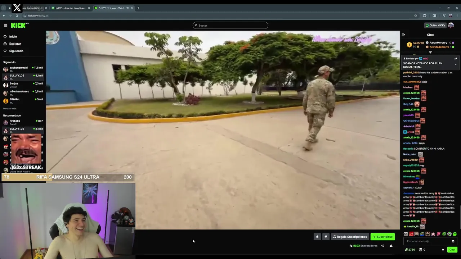Open media control icon in browser toolbar

pos(444,15)
